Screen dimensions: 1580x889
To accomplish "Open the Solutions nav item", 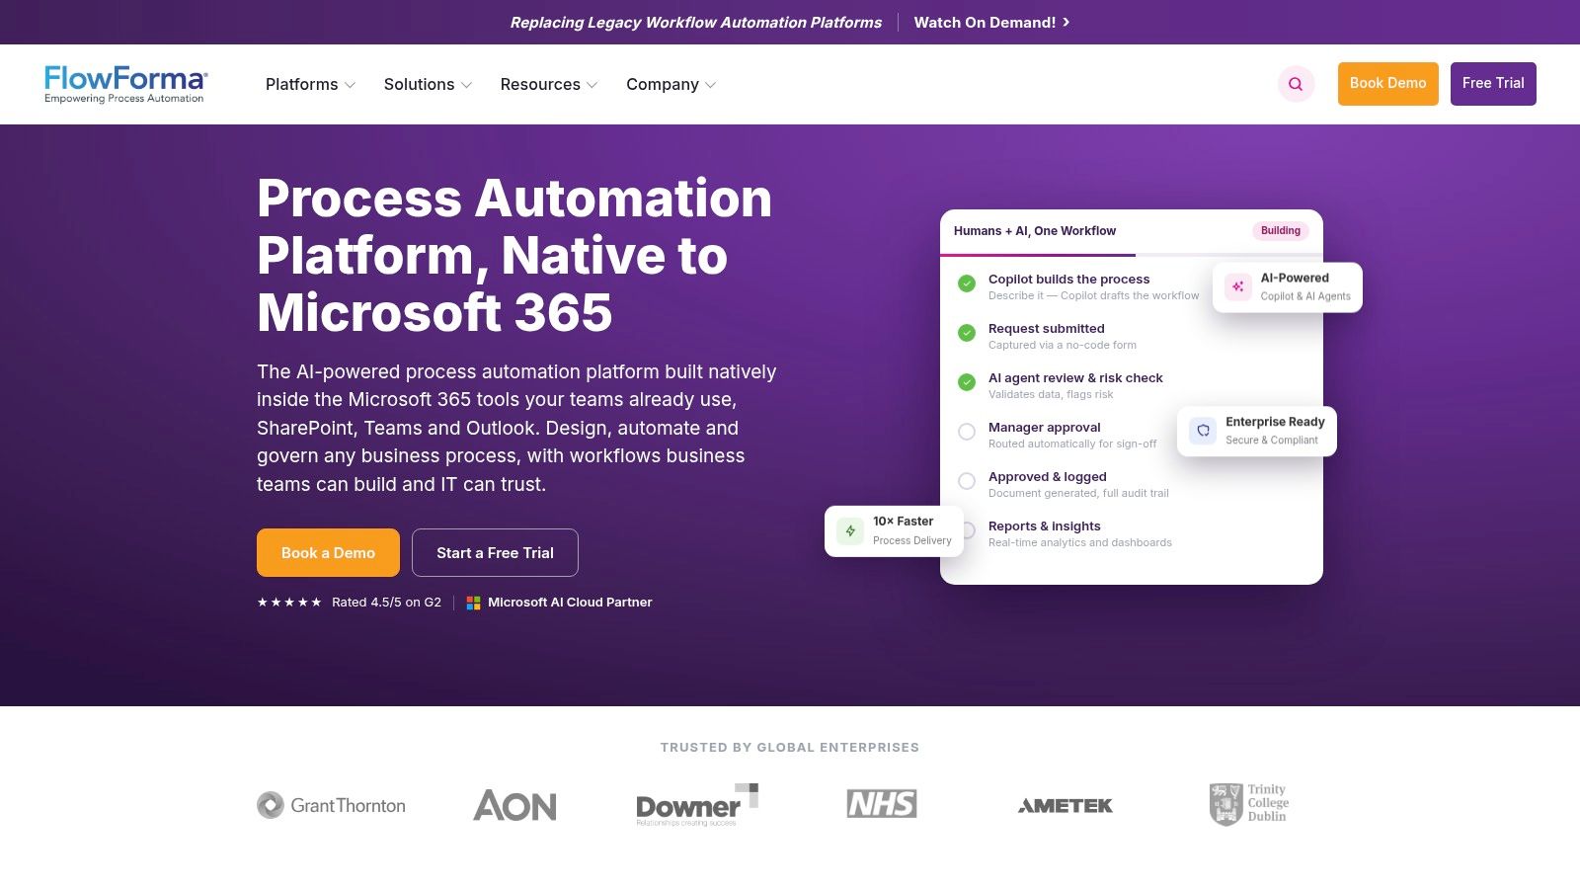I will 419,84.
